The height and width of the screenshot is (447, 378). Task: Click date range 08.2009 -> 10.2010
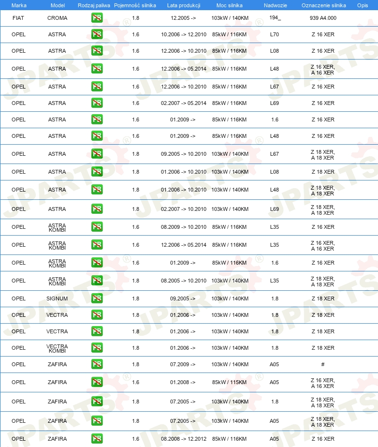point(184,227)
